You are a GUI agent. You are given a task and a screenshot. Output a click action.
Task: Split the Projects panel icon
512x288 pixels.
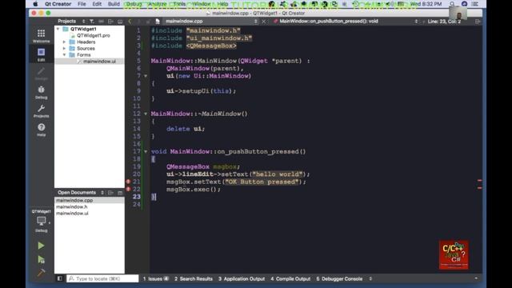coord(110,22)
